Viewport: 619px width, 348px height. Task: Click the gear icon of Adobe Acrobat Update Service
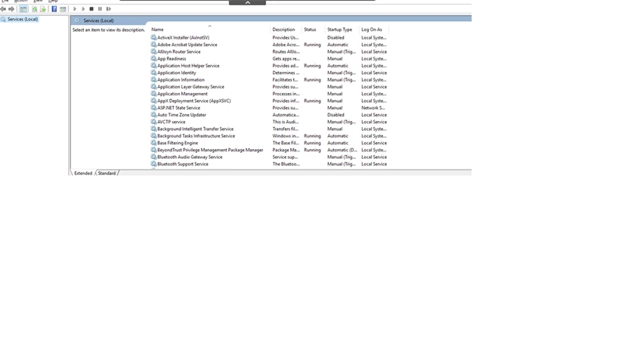(x=153, y=45)
